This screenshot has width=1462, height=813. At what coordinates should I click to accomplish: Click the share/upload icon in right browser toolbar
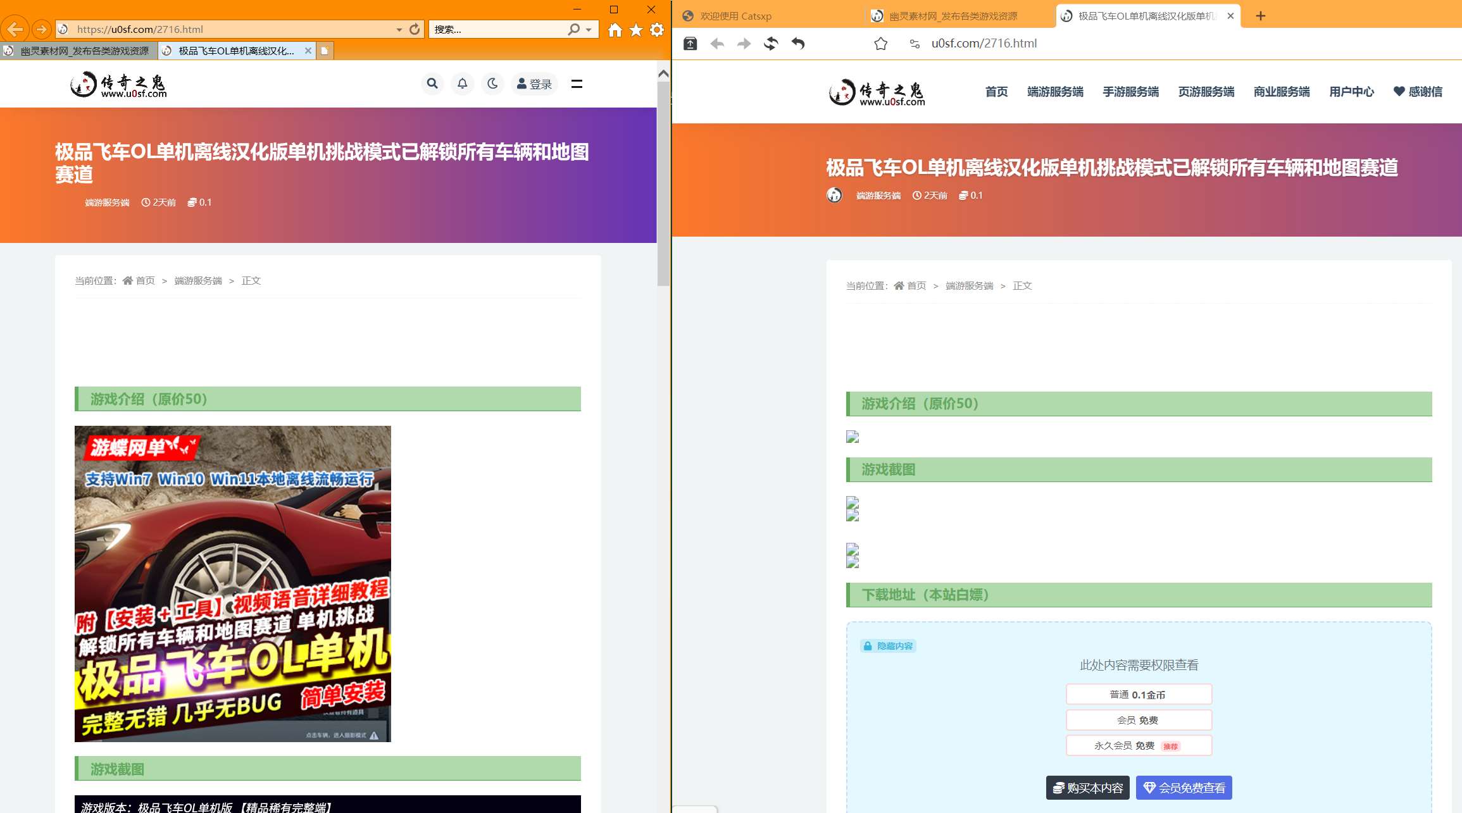[690, 44]
